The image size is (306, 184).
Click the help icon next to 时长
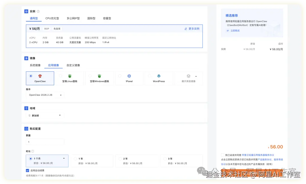point(33,151)
